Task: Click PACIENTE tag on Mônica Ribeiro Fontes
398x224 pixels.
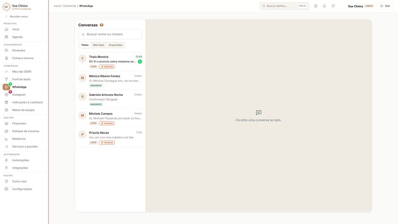Action: [x=96, y=85]
